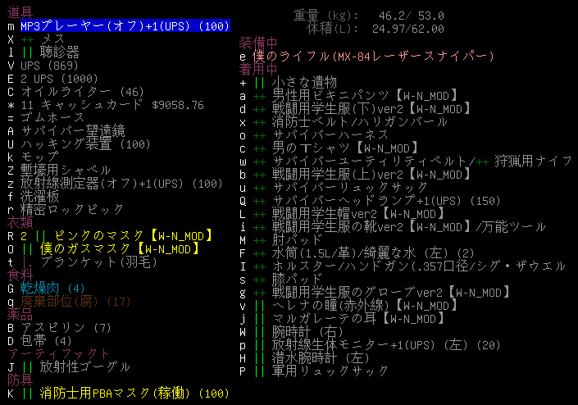The height and width of the screenshot is (405, 578).
Task: Click the 衣類 category header
Action: click(x=20, y=222)
